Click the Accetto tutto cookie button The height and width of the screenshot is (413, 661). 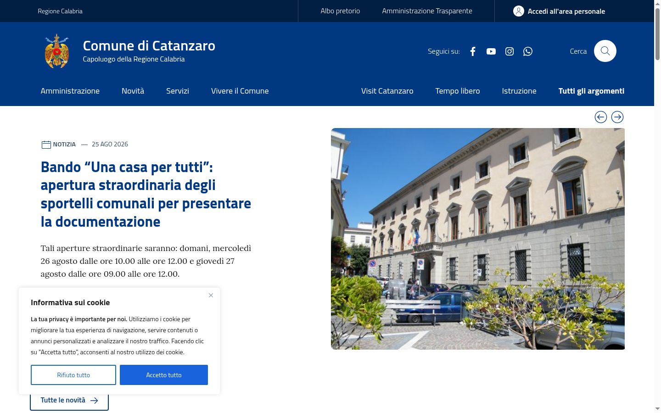tap(164, 375)
